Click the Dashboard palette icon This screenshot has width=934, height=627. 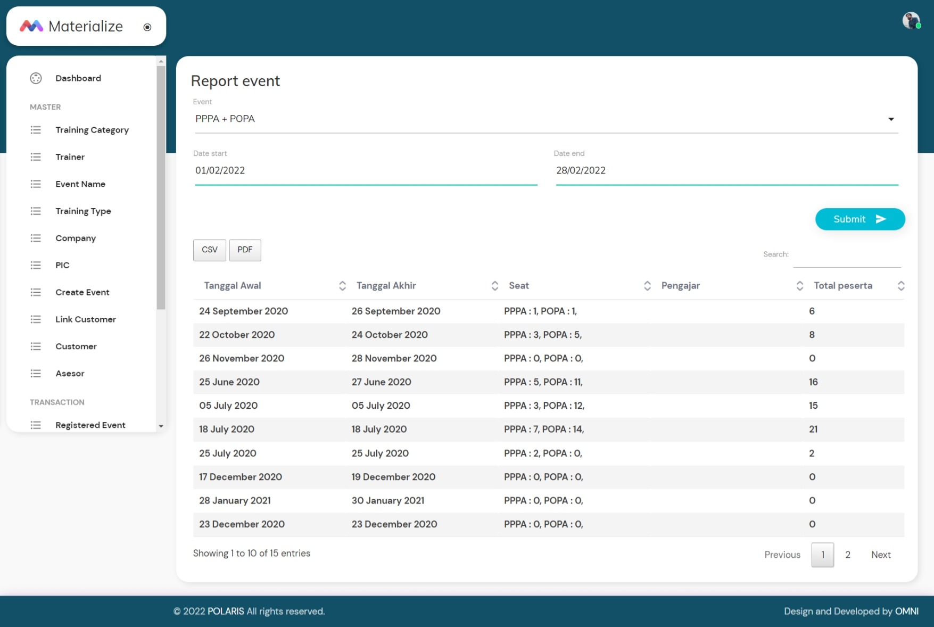[36, 78]
